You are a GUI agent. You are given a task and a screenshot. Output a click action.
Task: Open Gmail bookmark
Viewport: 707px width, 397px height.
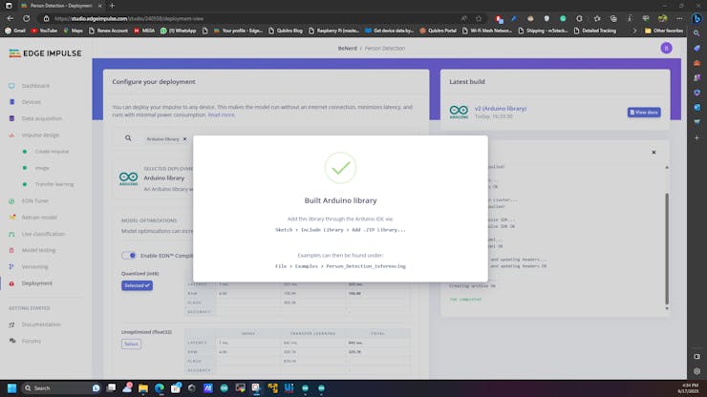click(15, 31)
